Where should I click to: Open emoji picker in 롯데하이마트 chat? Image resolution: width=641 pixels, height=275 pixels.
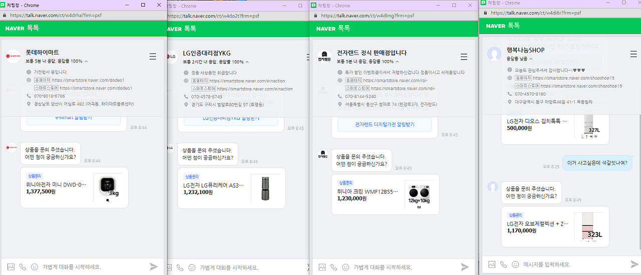click(35, 267)
